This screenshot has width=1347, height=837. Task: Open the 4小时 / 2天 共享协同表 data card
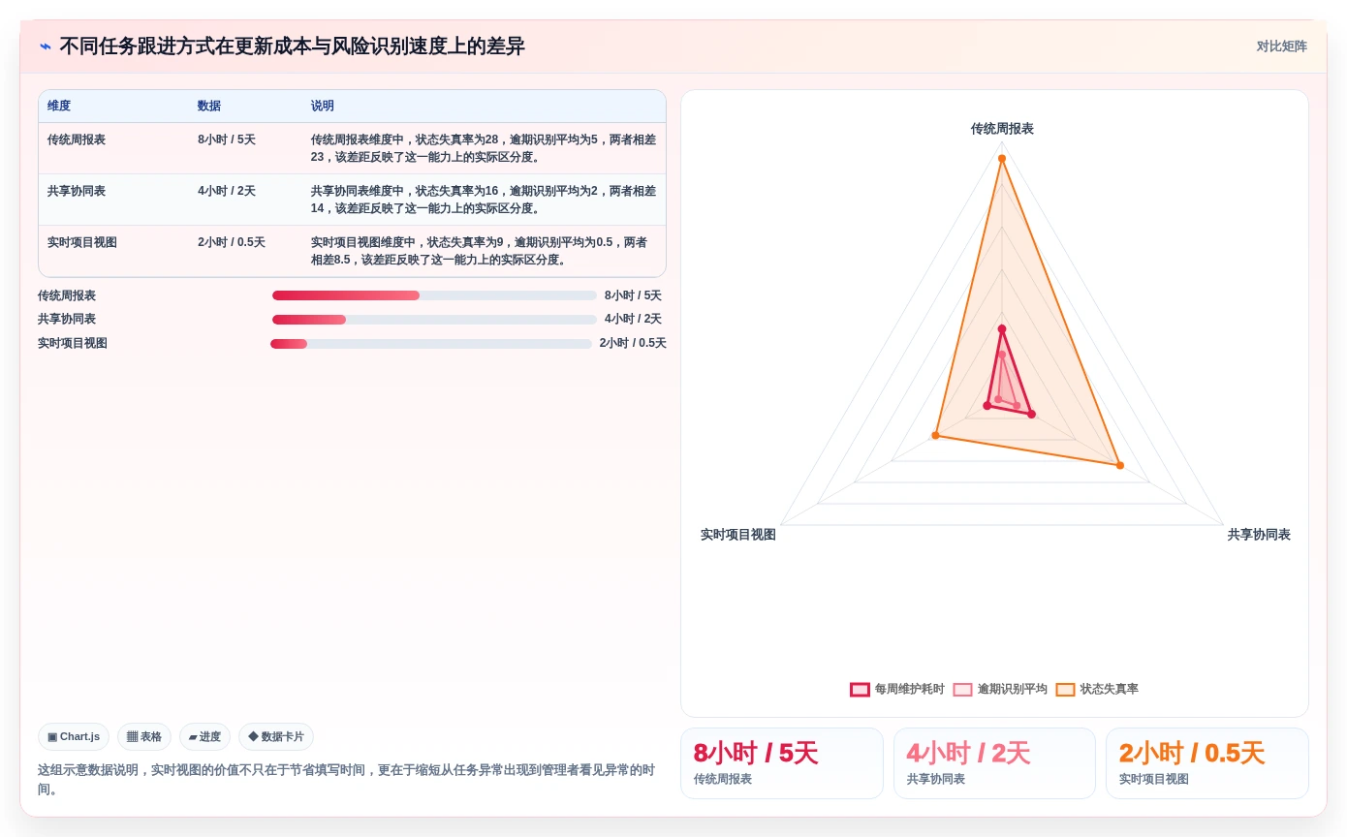pos(994,763)
